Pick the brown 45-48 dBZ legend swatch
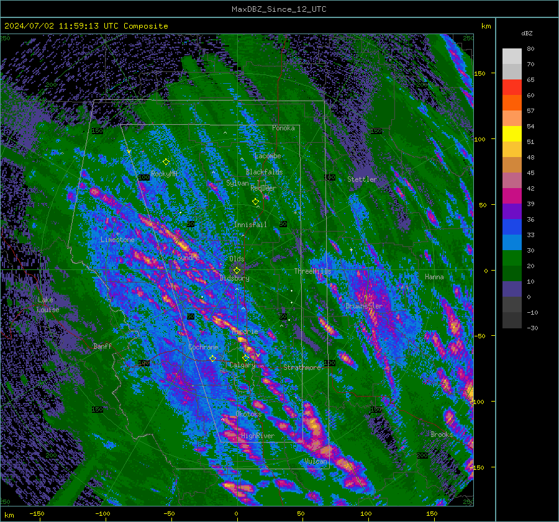The height and width of the screenshot is (522, 559). (x=512, y=165)
